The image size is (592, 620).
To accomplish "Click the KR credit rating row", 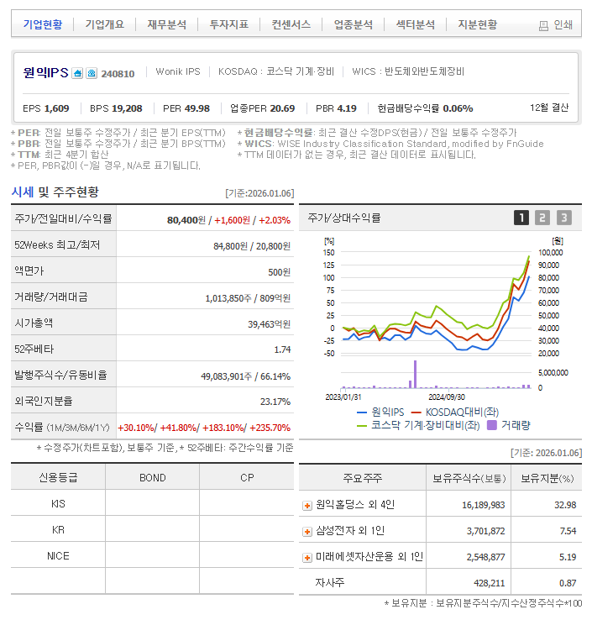I will pyautogui.click(x=152, y=529).
